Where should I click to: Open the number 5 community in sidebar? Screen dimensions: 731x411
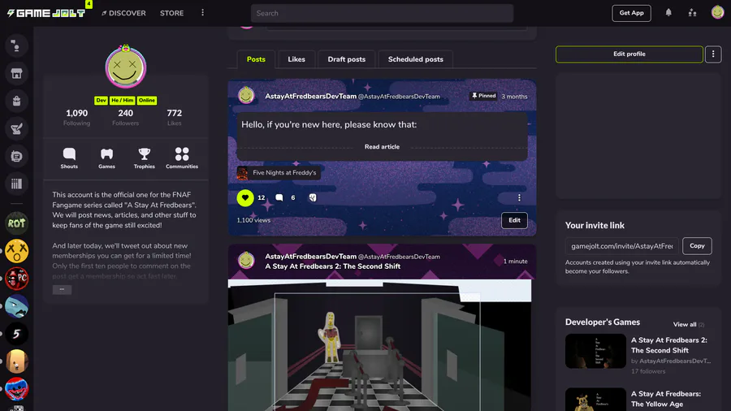coord(16,334)
